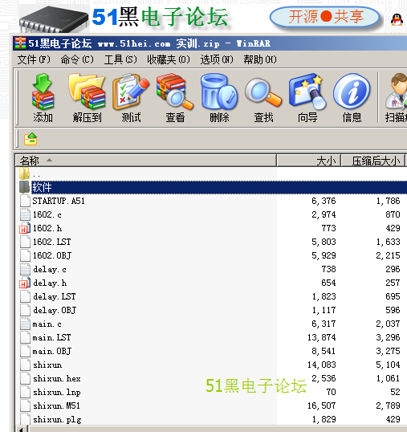Click the QQ penguin icon

[x=397, y=19]
